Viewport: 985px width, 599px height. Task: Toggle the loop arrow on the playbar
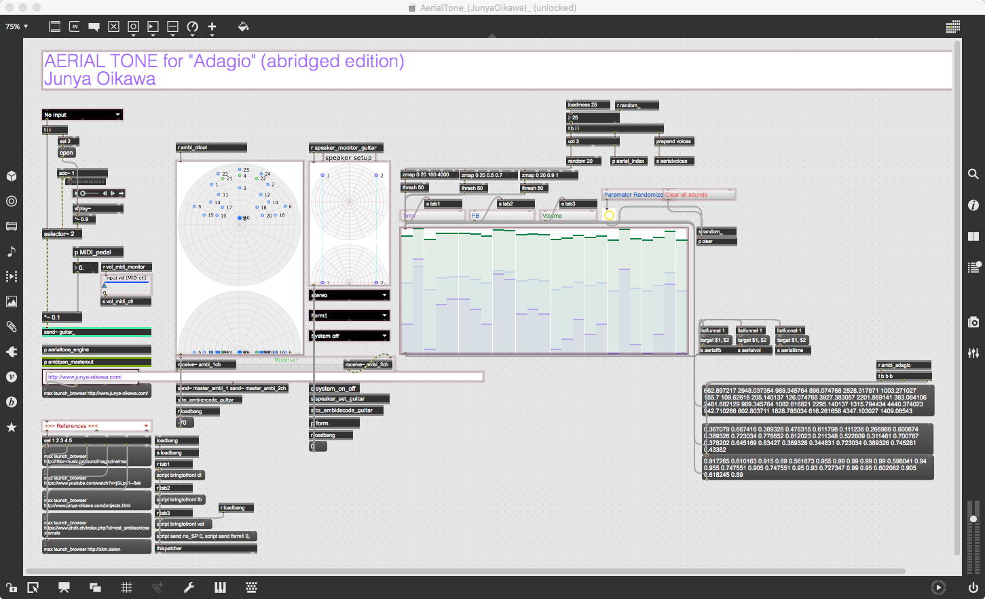pos(121,193)
